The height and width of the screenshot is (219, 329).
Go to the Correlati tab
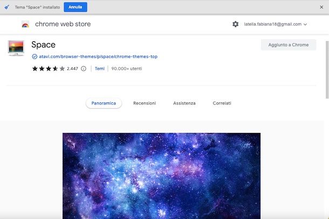click(x=222, y=103)
